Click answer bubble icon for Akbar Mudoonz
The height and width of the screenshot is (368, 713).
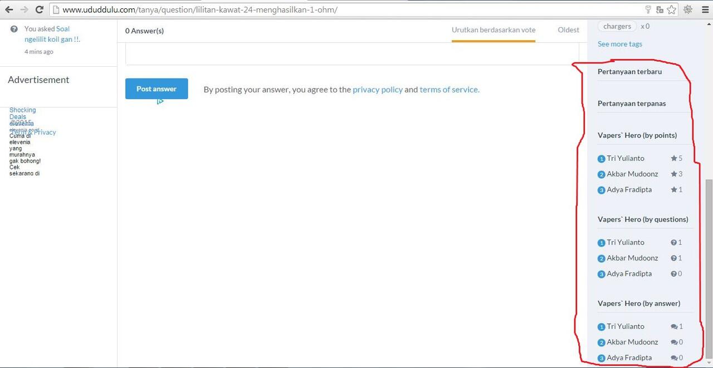[x=674, y=342]
